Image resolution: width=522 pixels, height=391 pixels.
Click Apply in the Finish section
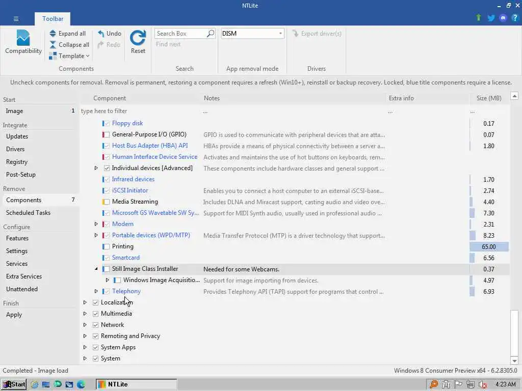(x=40, y=315)
